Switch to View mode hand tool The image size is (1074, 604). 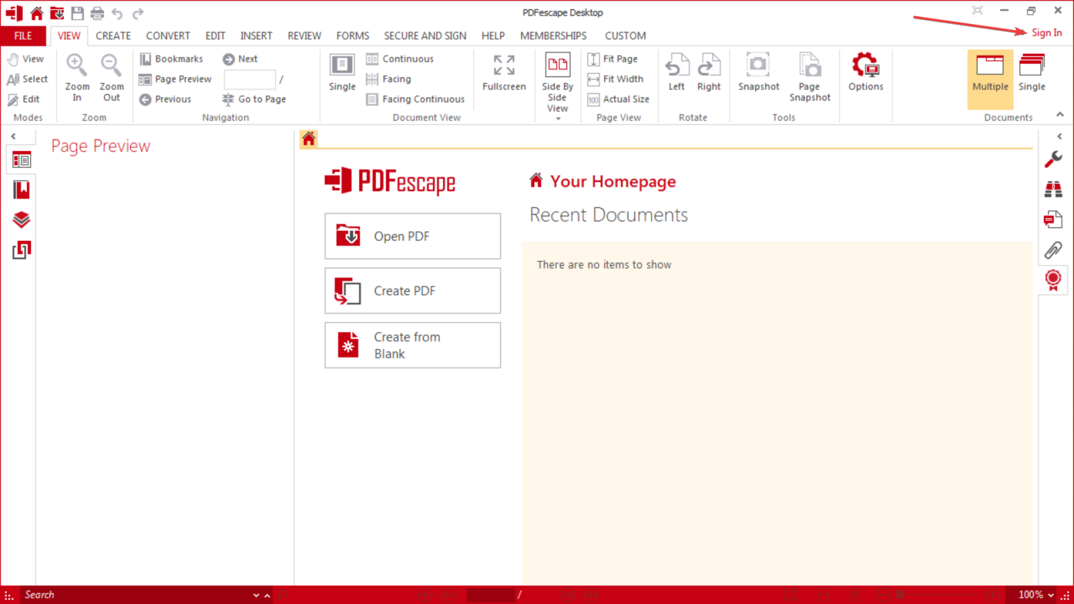pos(26,59)
